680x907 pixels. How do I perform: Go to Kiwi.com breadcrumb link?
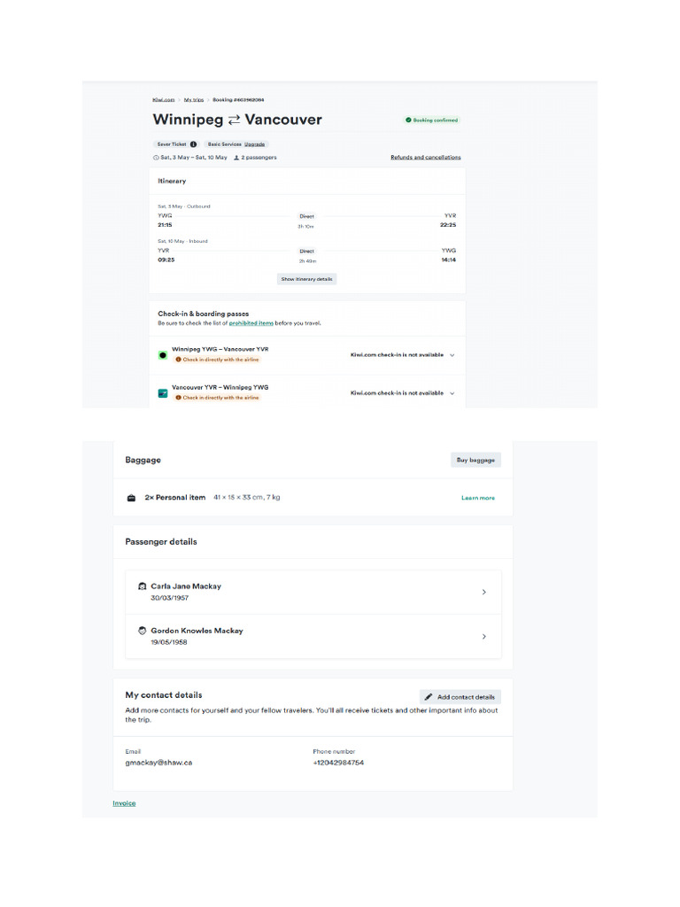163,100
